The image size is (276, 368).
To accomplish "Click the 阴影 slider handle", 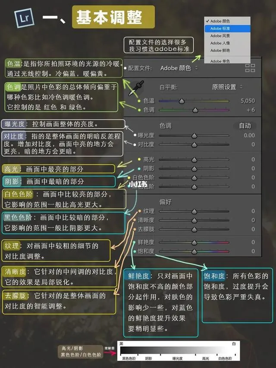I will [x=194, y=169].
